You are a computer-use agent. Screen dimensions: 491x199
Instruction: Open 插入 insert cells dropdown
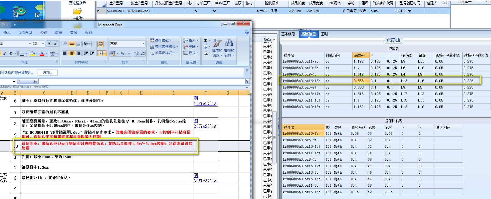[191, 40]
